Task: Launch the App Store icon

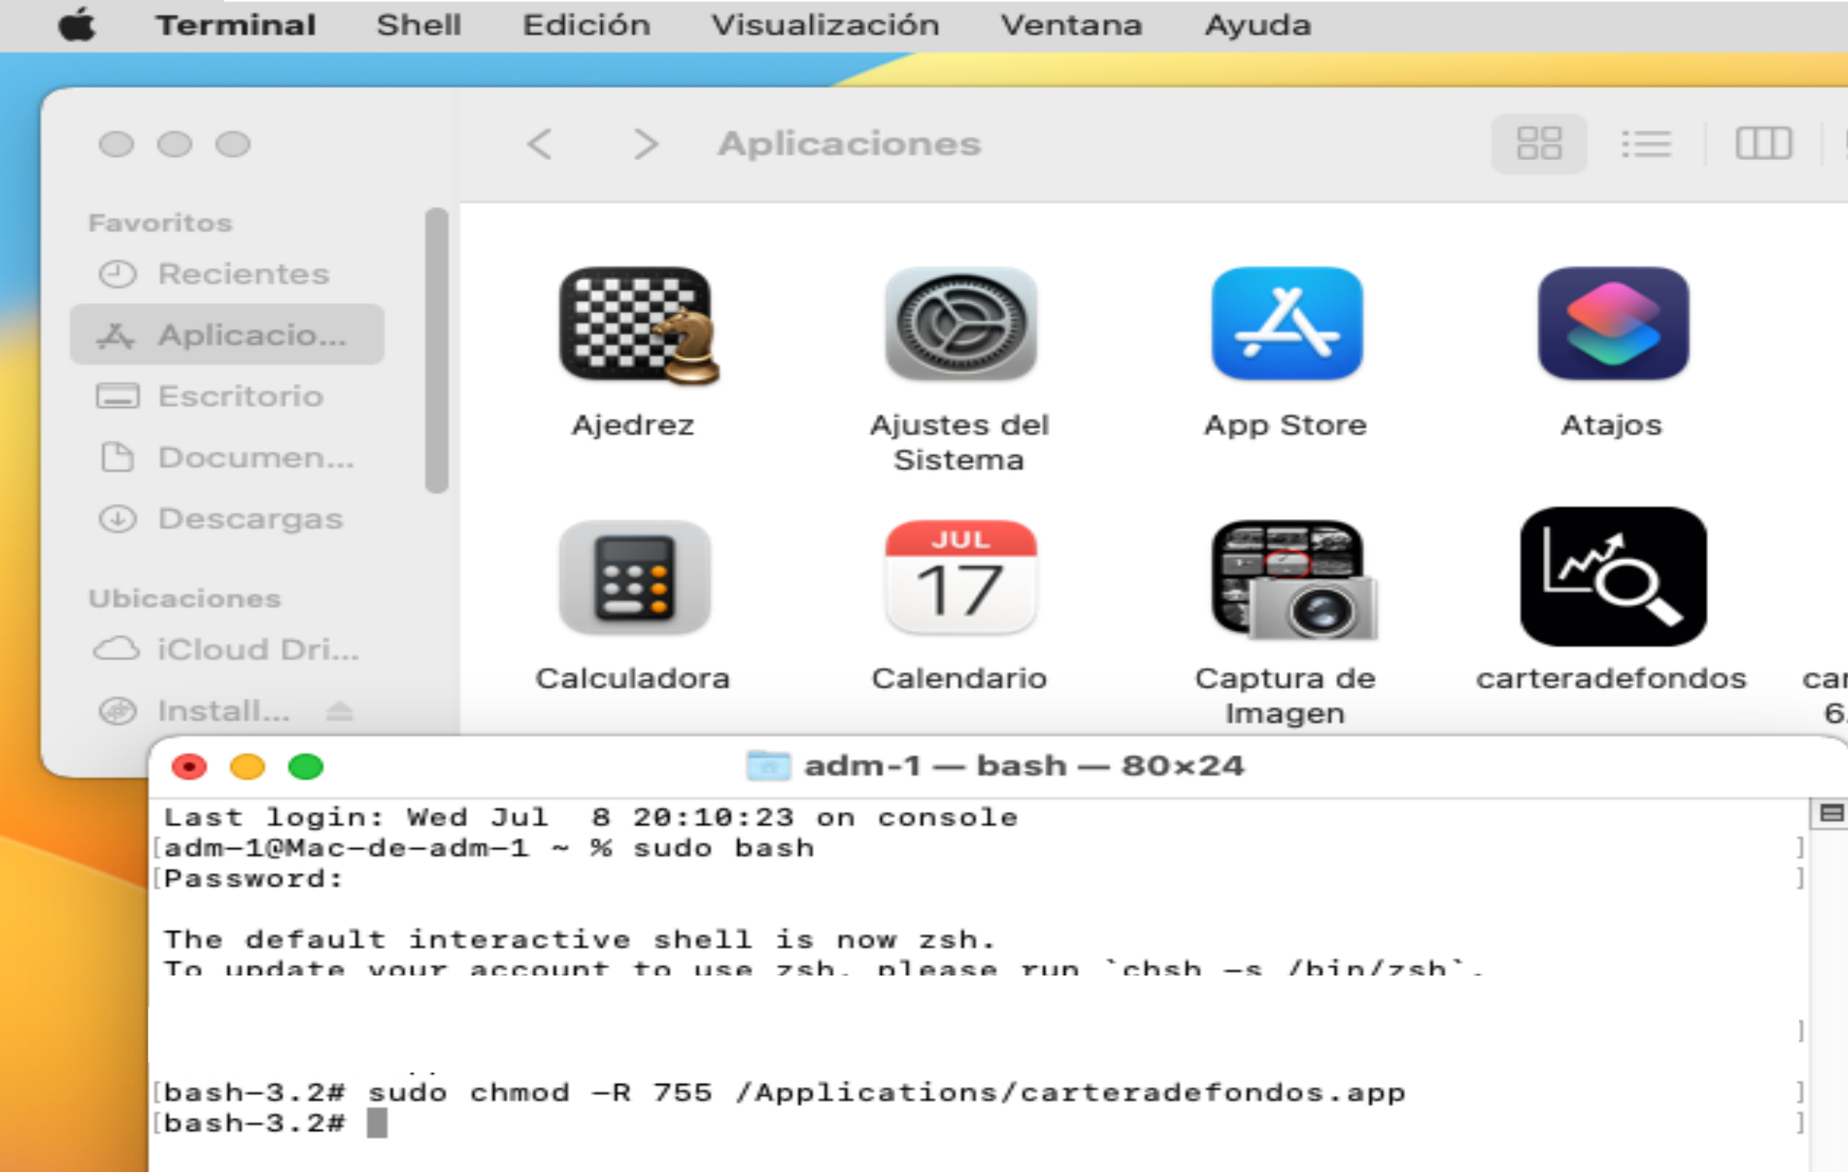Action: 1286,323
